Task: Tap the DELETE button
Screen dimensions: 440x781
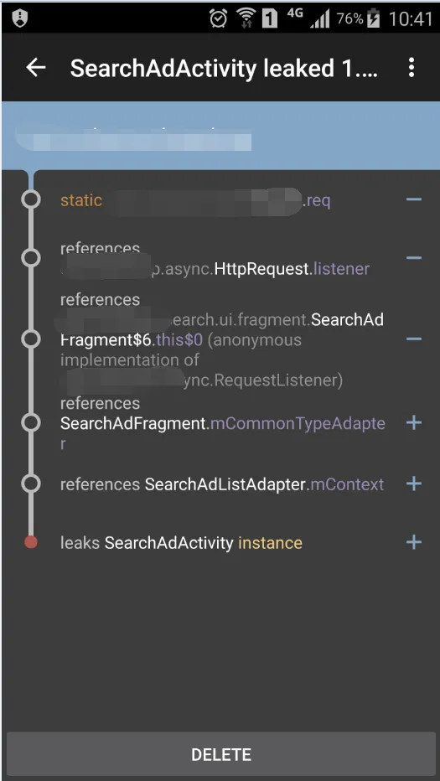Action: point(221,754)
